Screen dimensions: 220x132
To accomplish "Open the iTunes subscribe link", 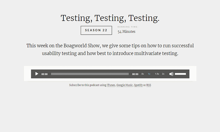I will (111, 85).
